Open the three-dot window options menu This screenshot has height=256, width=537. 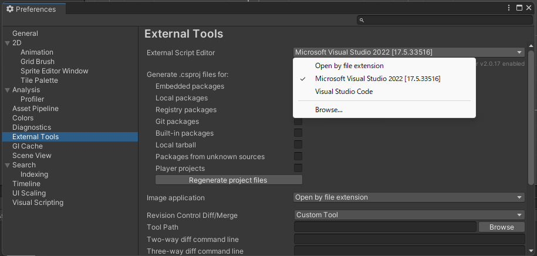(x=509, y=8)
